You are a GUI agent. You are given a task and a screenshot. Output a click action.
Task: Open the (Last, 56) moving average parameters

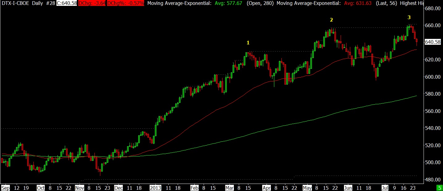386,3
